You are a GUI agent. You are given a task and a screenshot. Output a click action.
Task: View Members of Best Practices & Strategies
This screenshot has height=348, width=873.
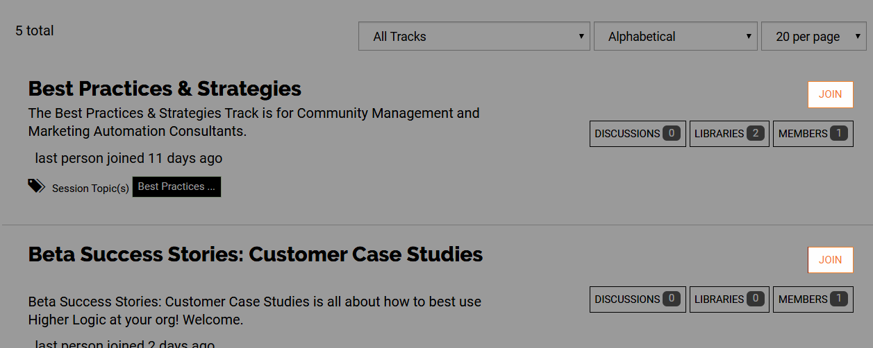pos(813,134)
